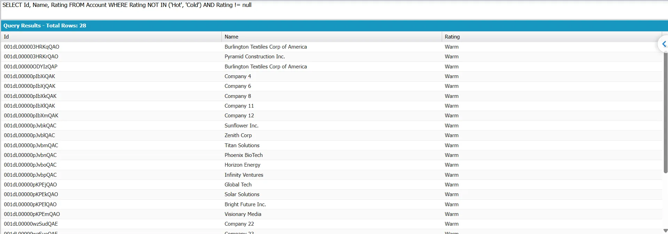The width and height of the screenshot is (668, 234).
Task: Select Id 001dL00000pIbXlQAK
Action: click(30, 106)
